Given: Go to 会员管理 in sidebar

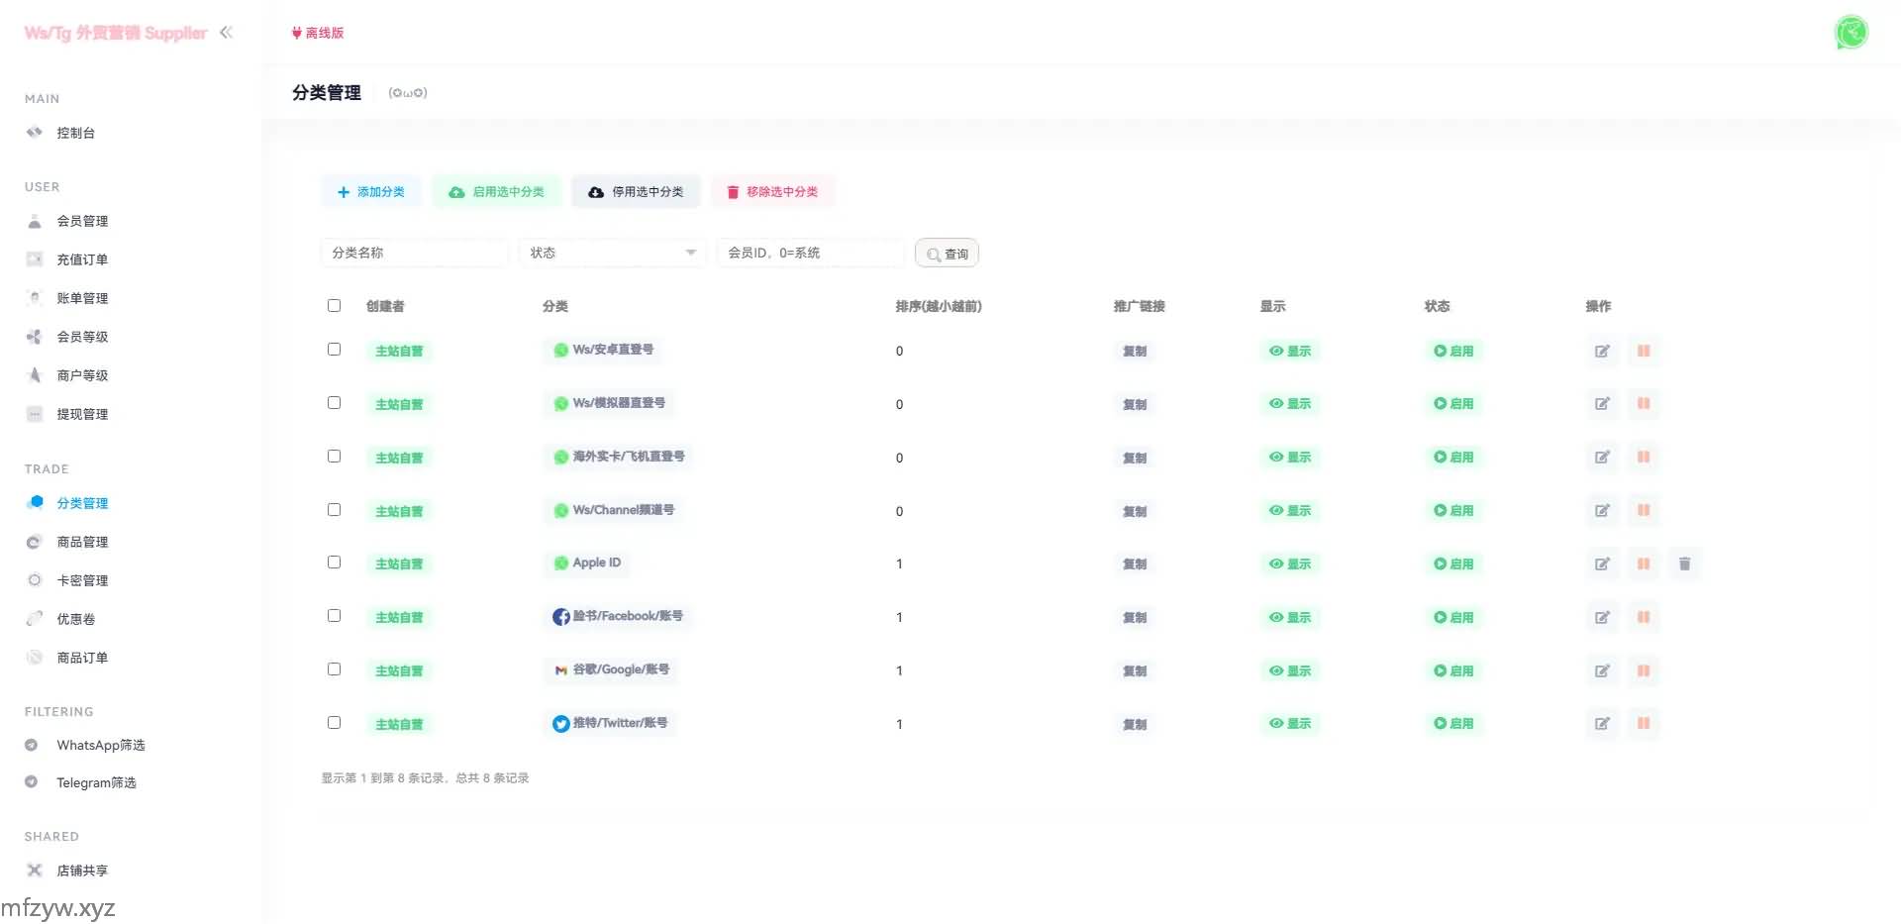Looking at the screenshot, I should point(82,221).
